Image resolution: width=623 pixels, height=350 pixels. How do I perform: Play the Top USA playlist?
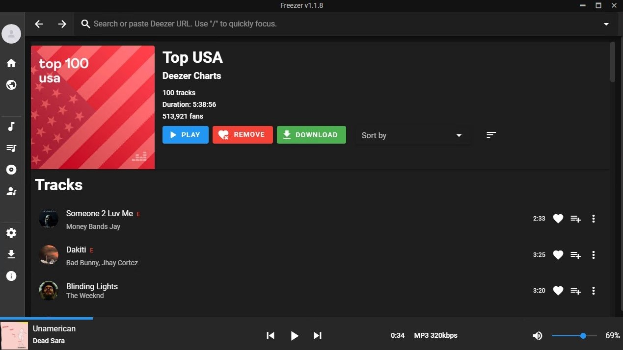click(186, 135)
